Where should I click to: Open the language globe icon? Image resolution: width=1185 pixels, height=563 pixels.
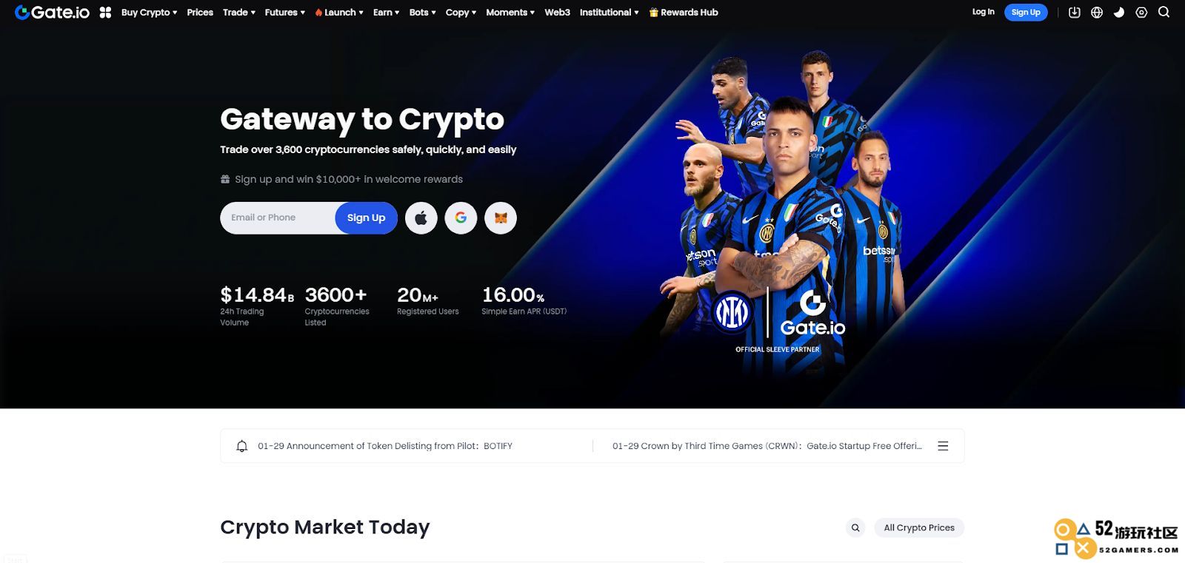tap(1097, 13)
